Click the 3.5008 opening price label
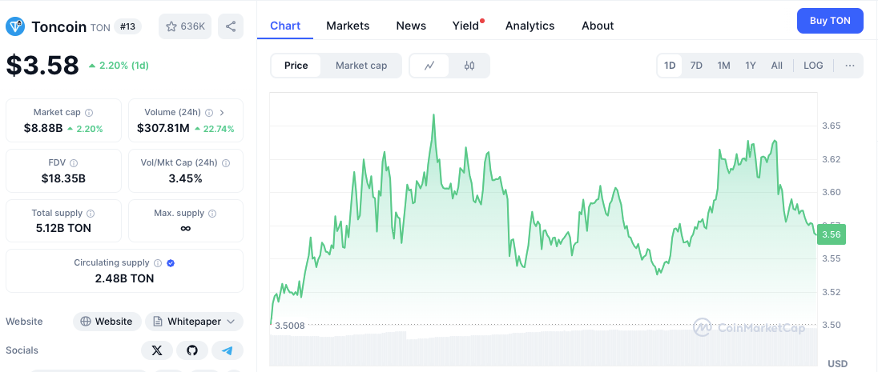 289,326
